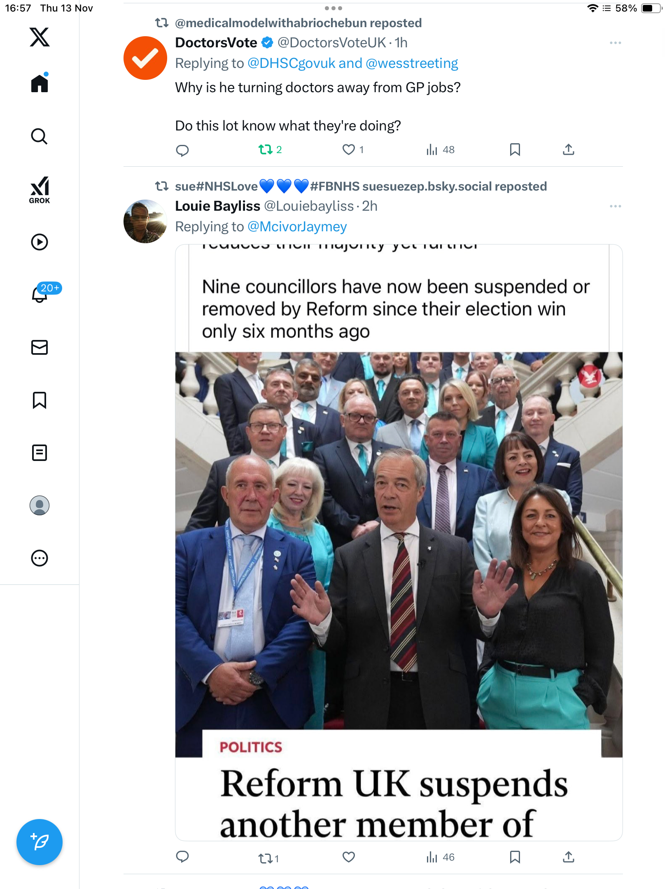
Task: Open profile avatar tab in sidebar
Action: [40, 505]
